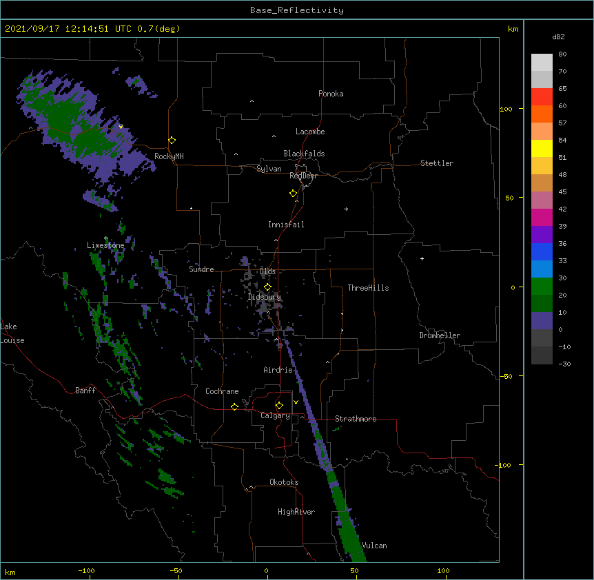Select the violet 36-39 dBZ legend swatch

(542, 235)
